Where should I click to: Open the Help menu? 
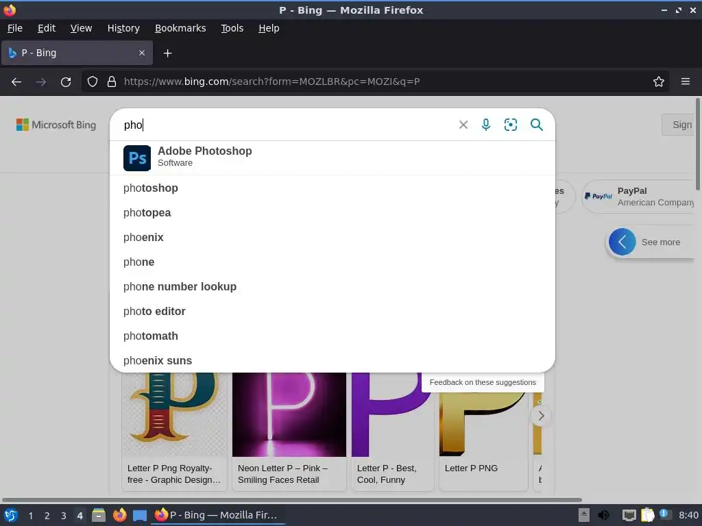tap(269, 28)
